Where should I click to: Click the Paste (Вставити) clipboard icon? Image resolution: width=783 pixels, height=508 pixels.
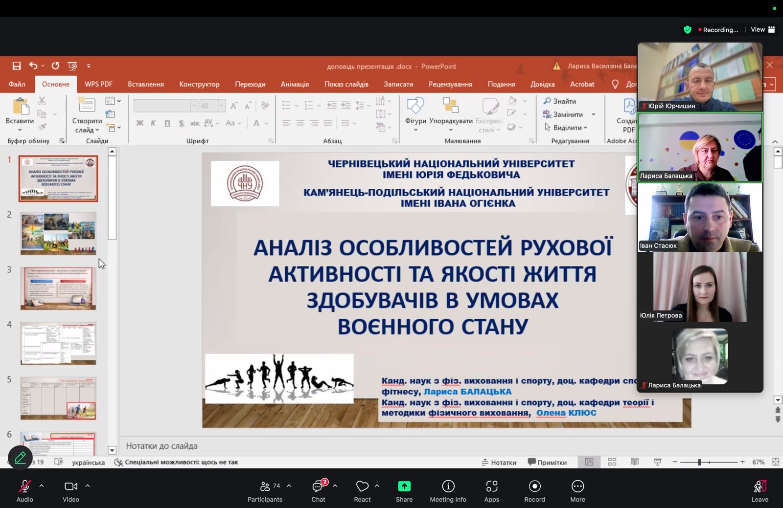pos(20,106)
